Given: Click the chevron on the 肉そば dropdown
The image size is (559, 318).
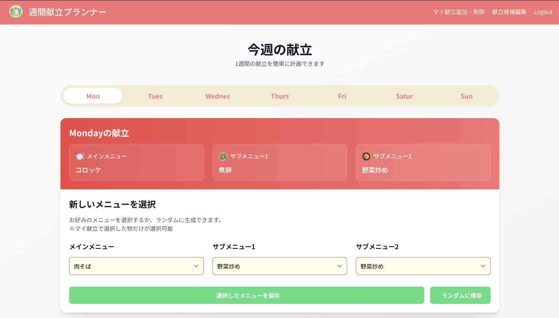Looking at the screenshot, I should [x=196, y=266].
